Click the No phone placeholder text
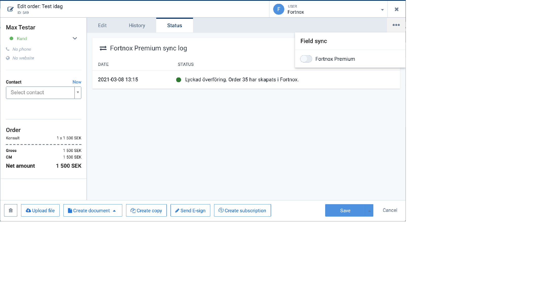559x305 pixels. click(22, 49)
